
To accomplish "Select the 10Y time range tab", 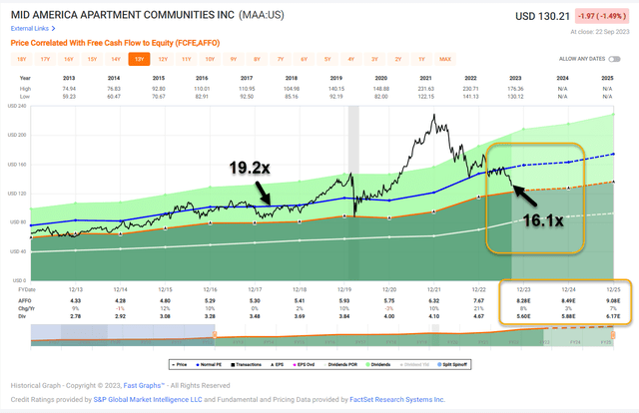I will (210, 59).
